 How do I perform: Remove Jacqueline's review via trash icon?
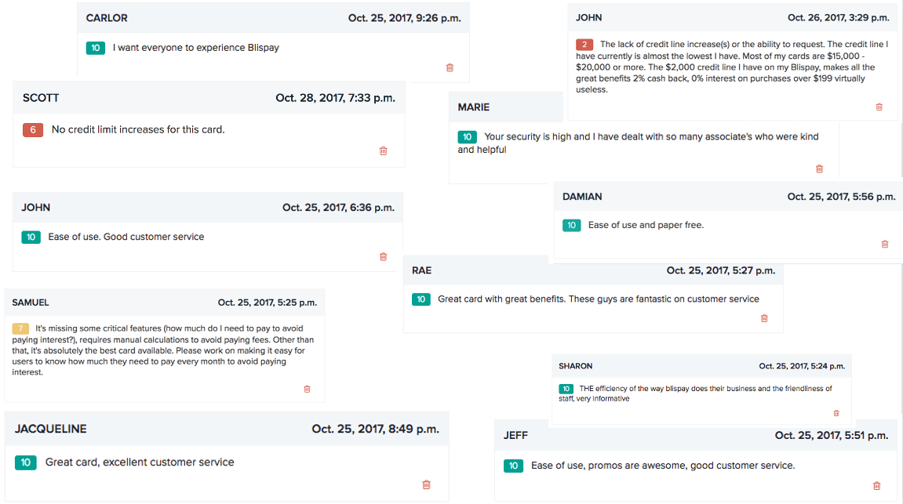tap(426, 484)
